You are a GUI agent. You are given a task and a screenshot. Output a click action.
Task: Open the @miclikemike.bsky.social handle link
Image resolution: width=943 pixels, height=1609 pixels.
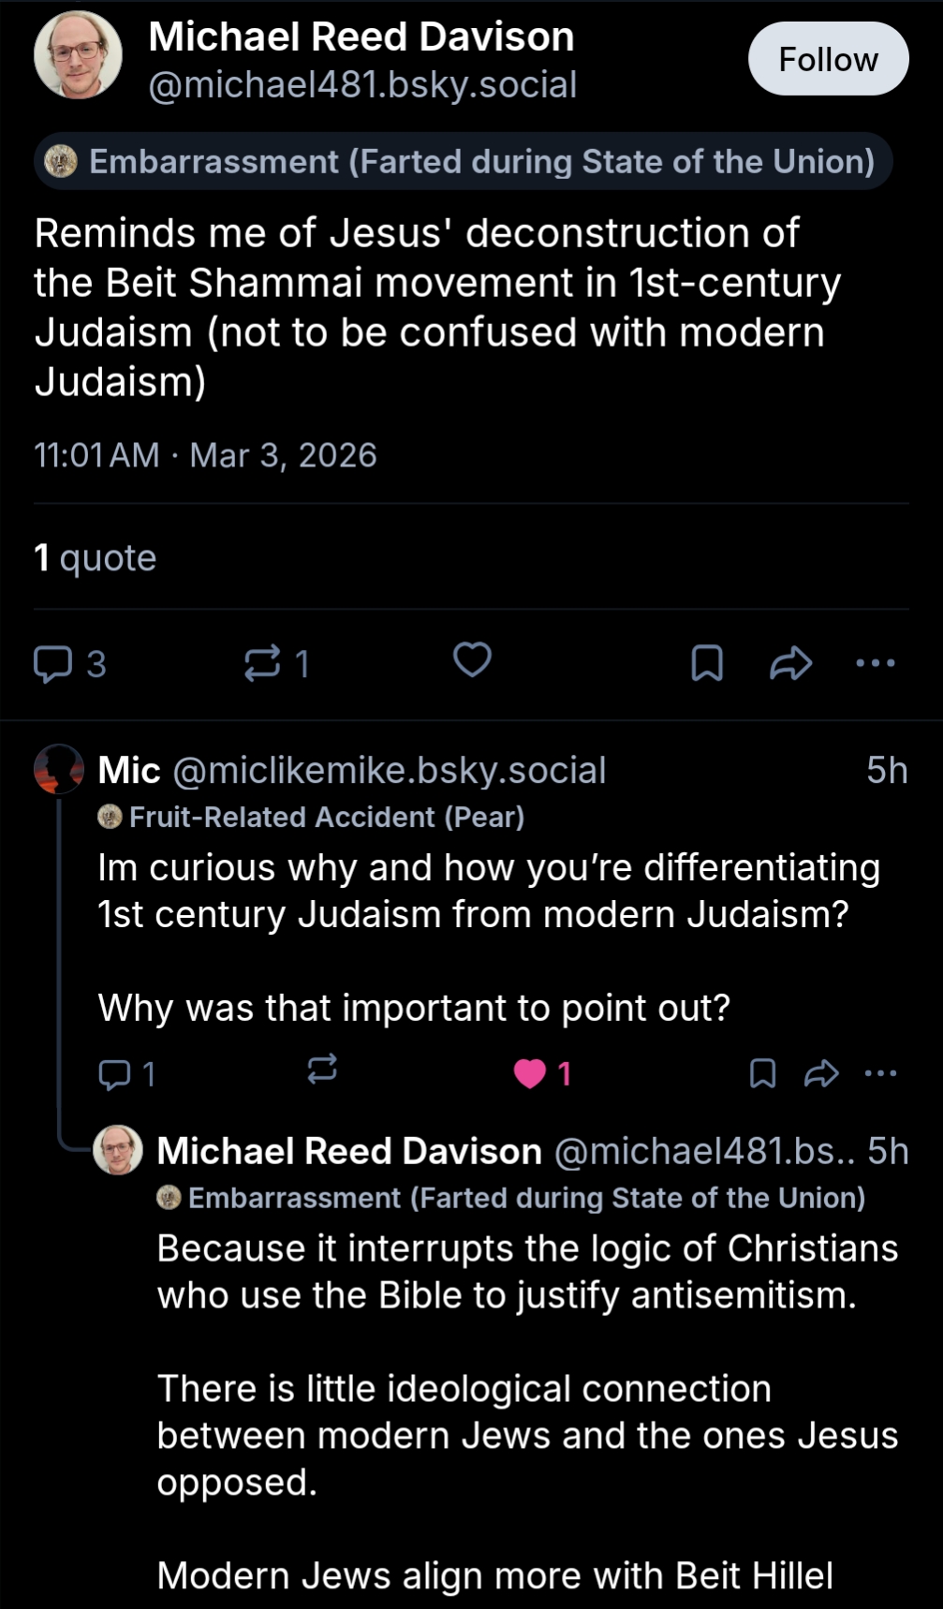[390, 770]
